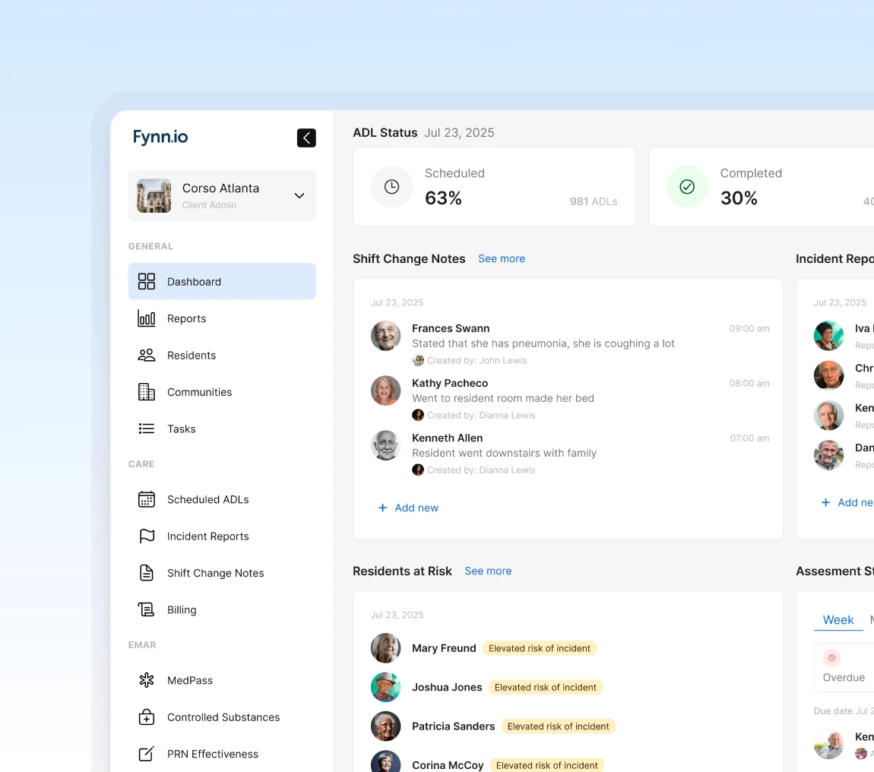Open Tasks in sidebar
Image resolution: width=874 pixels, height=772 pixels.
click(222, 429)
